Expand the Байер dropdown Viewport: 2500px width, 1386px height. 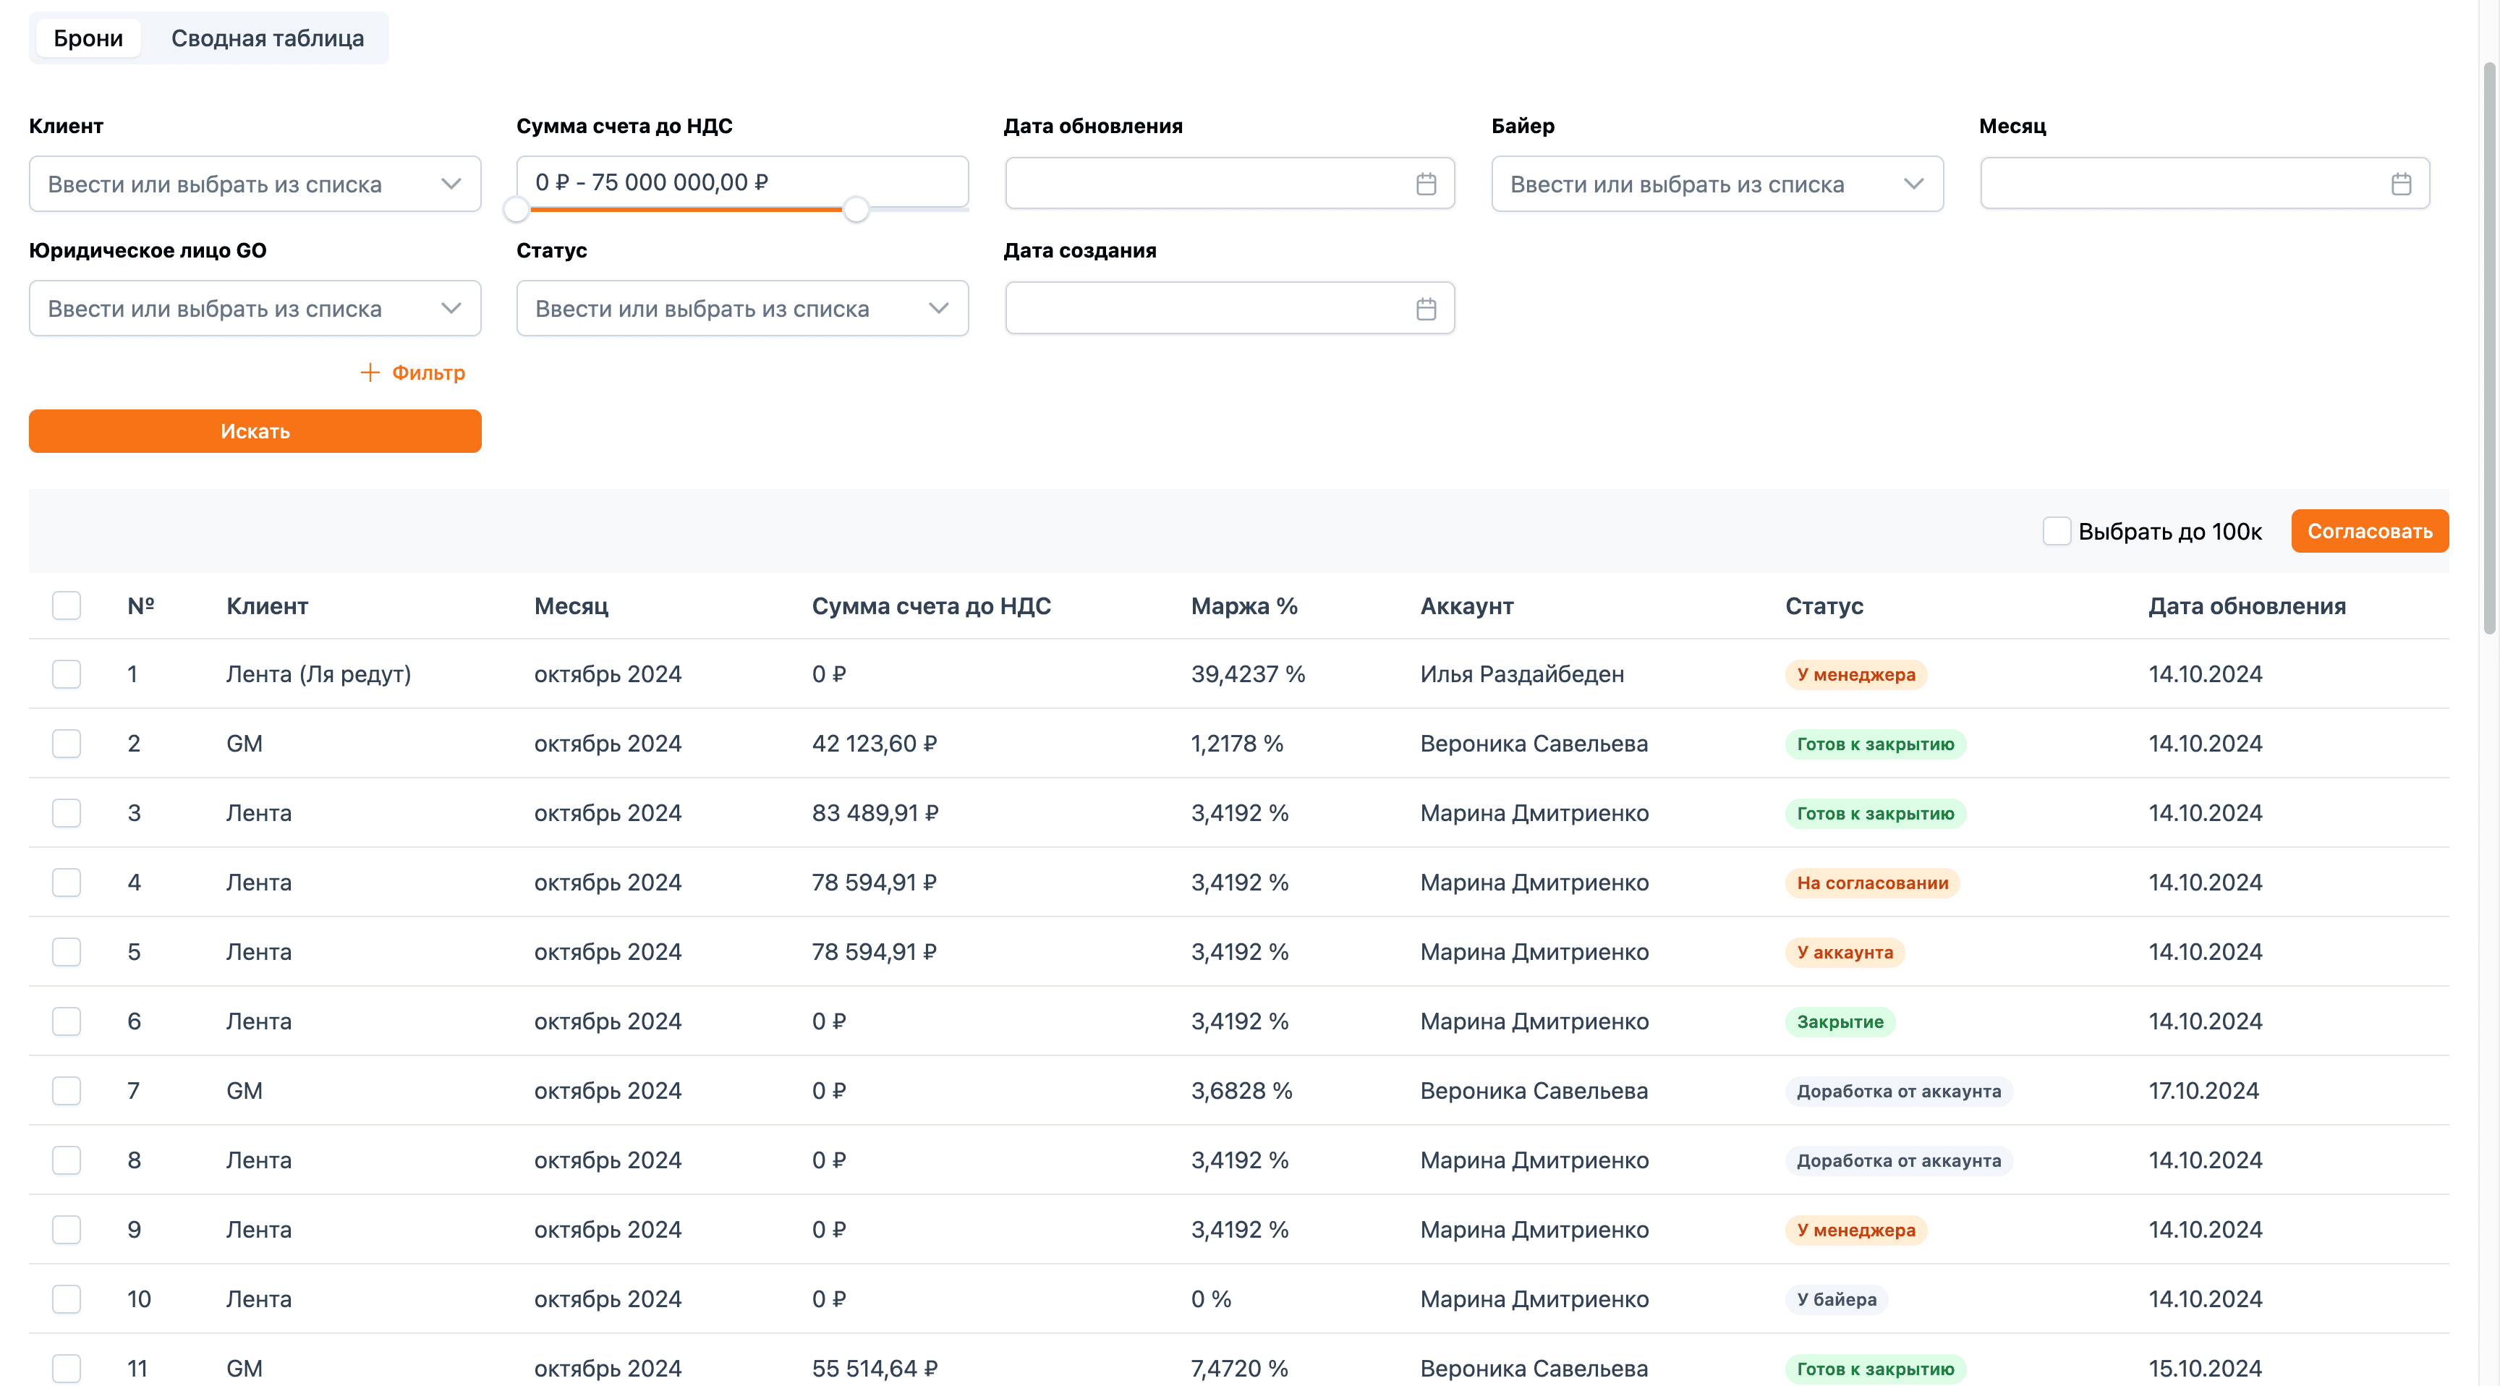1717,184
